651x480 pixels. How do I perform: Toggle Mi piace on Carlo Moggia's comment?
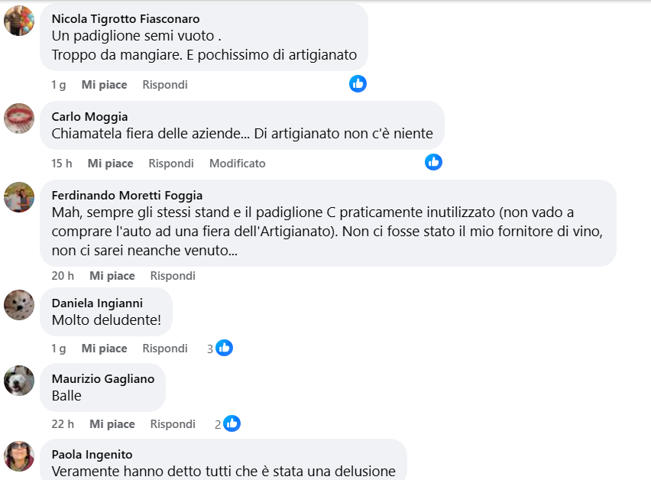(x=110, y=164)
